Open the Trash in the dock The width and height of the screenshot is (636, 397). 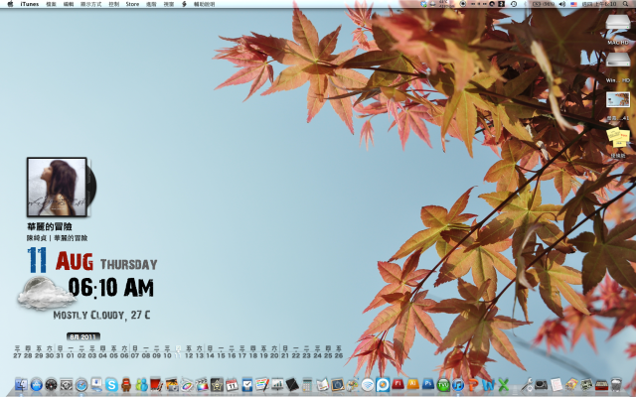click(x=615, y=384)
